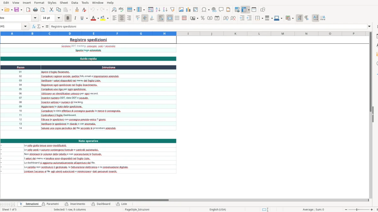Open the font size dropdown

click(x=59, y=18)
